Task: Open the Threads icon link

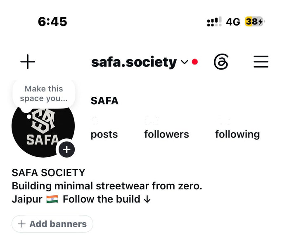Action: [221, 62]
